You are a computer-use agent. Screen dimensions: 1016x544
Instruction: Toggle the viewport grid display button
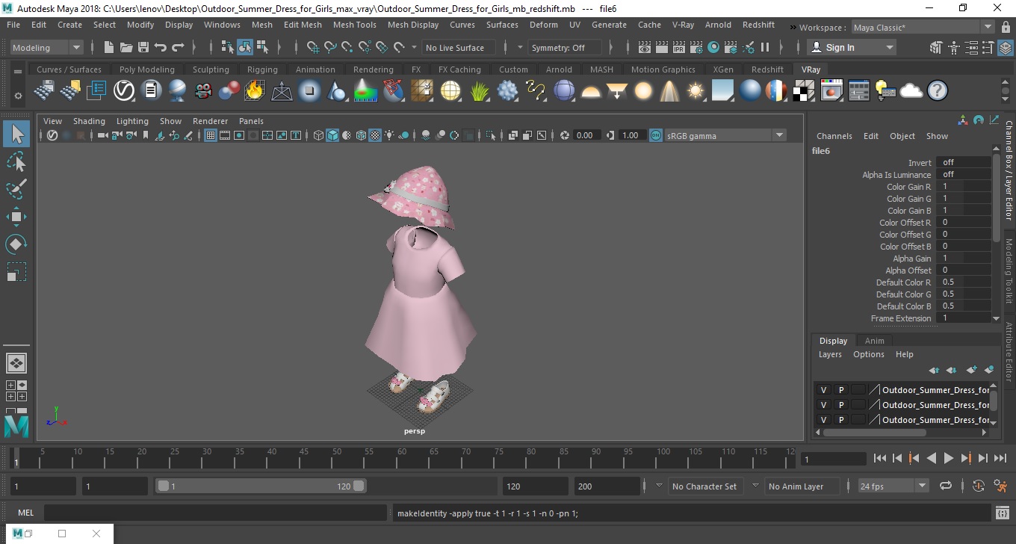tap(211, 135)
